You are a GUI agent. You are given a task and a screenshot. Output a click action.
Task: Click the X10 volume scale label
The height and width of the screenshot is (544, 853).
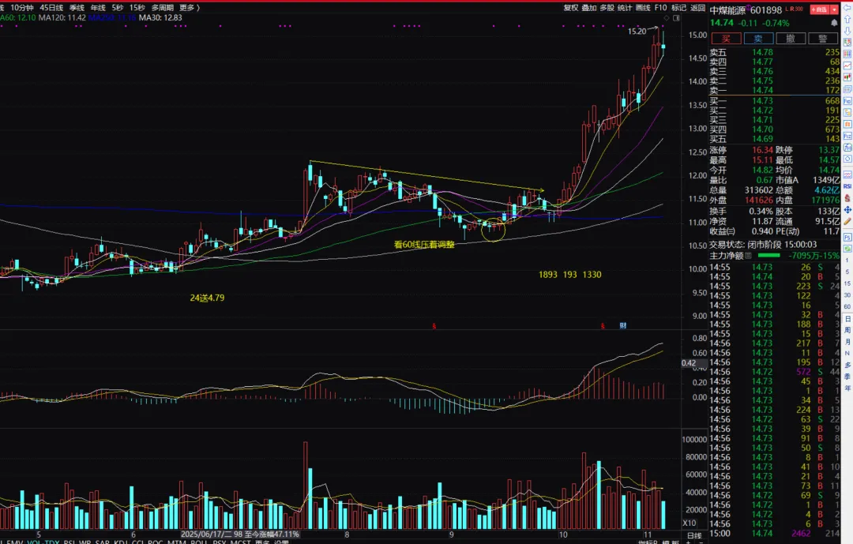point(690,523)
